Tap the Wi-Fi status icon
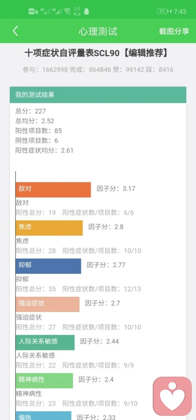 click(67, 11)
